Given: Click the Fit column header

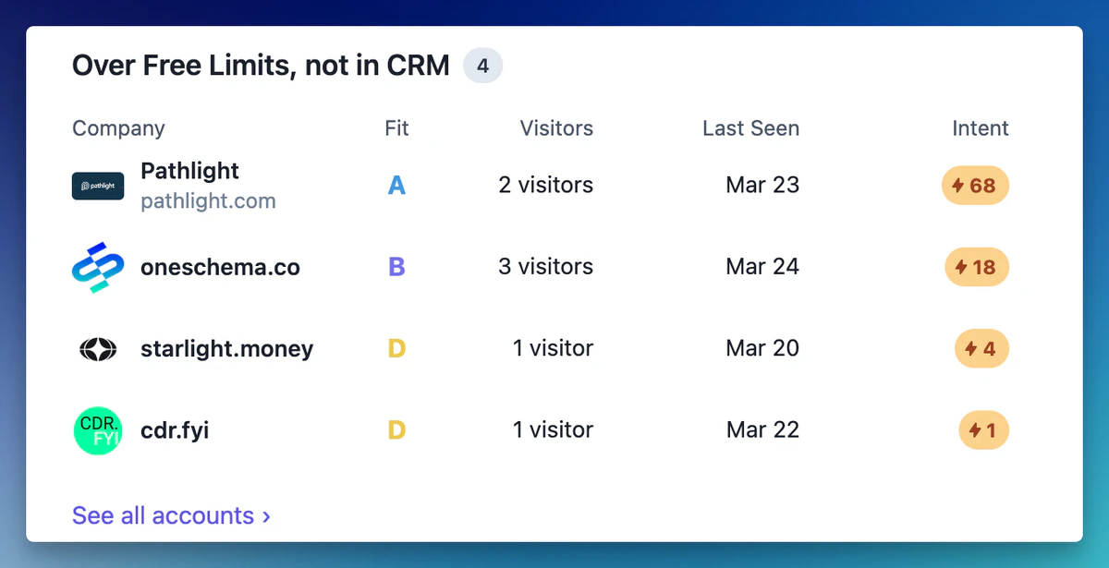Looking at the screenshot, I should (396, 128).
